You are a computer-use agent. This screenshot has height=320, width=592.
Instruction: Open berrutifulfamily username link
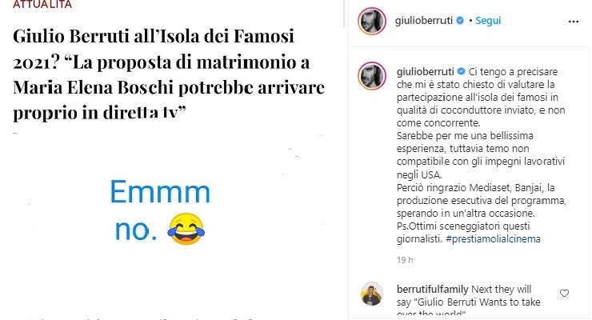coord(432,289)
